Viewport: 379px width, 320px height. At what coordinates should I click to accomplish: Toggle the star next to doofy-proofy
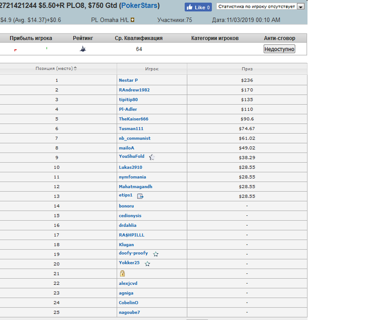coord(156,254)
